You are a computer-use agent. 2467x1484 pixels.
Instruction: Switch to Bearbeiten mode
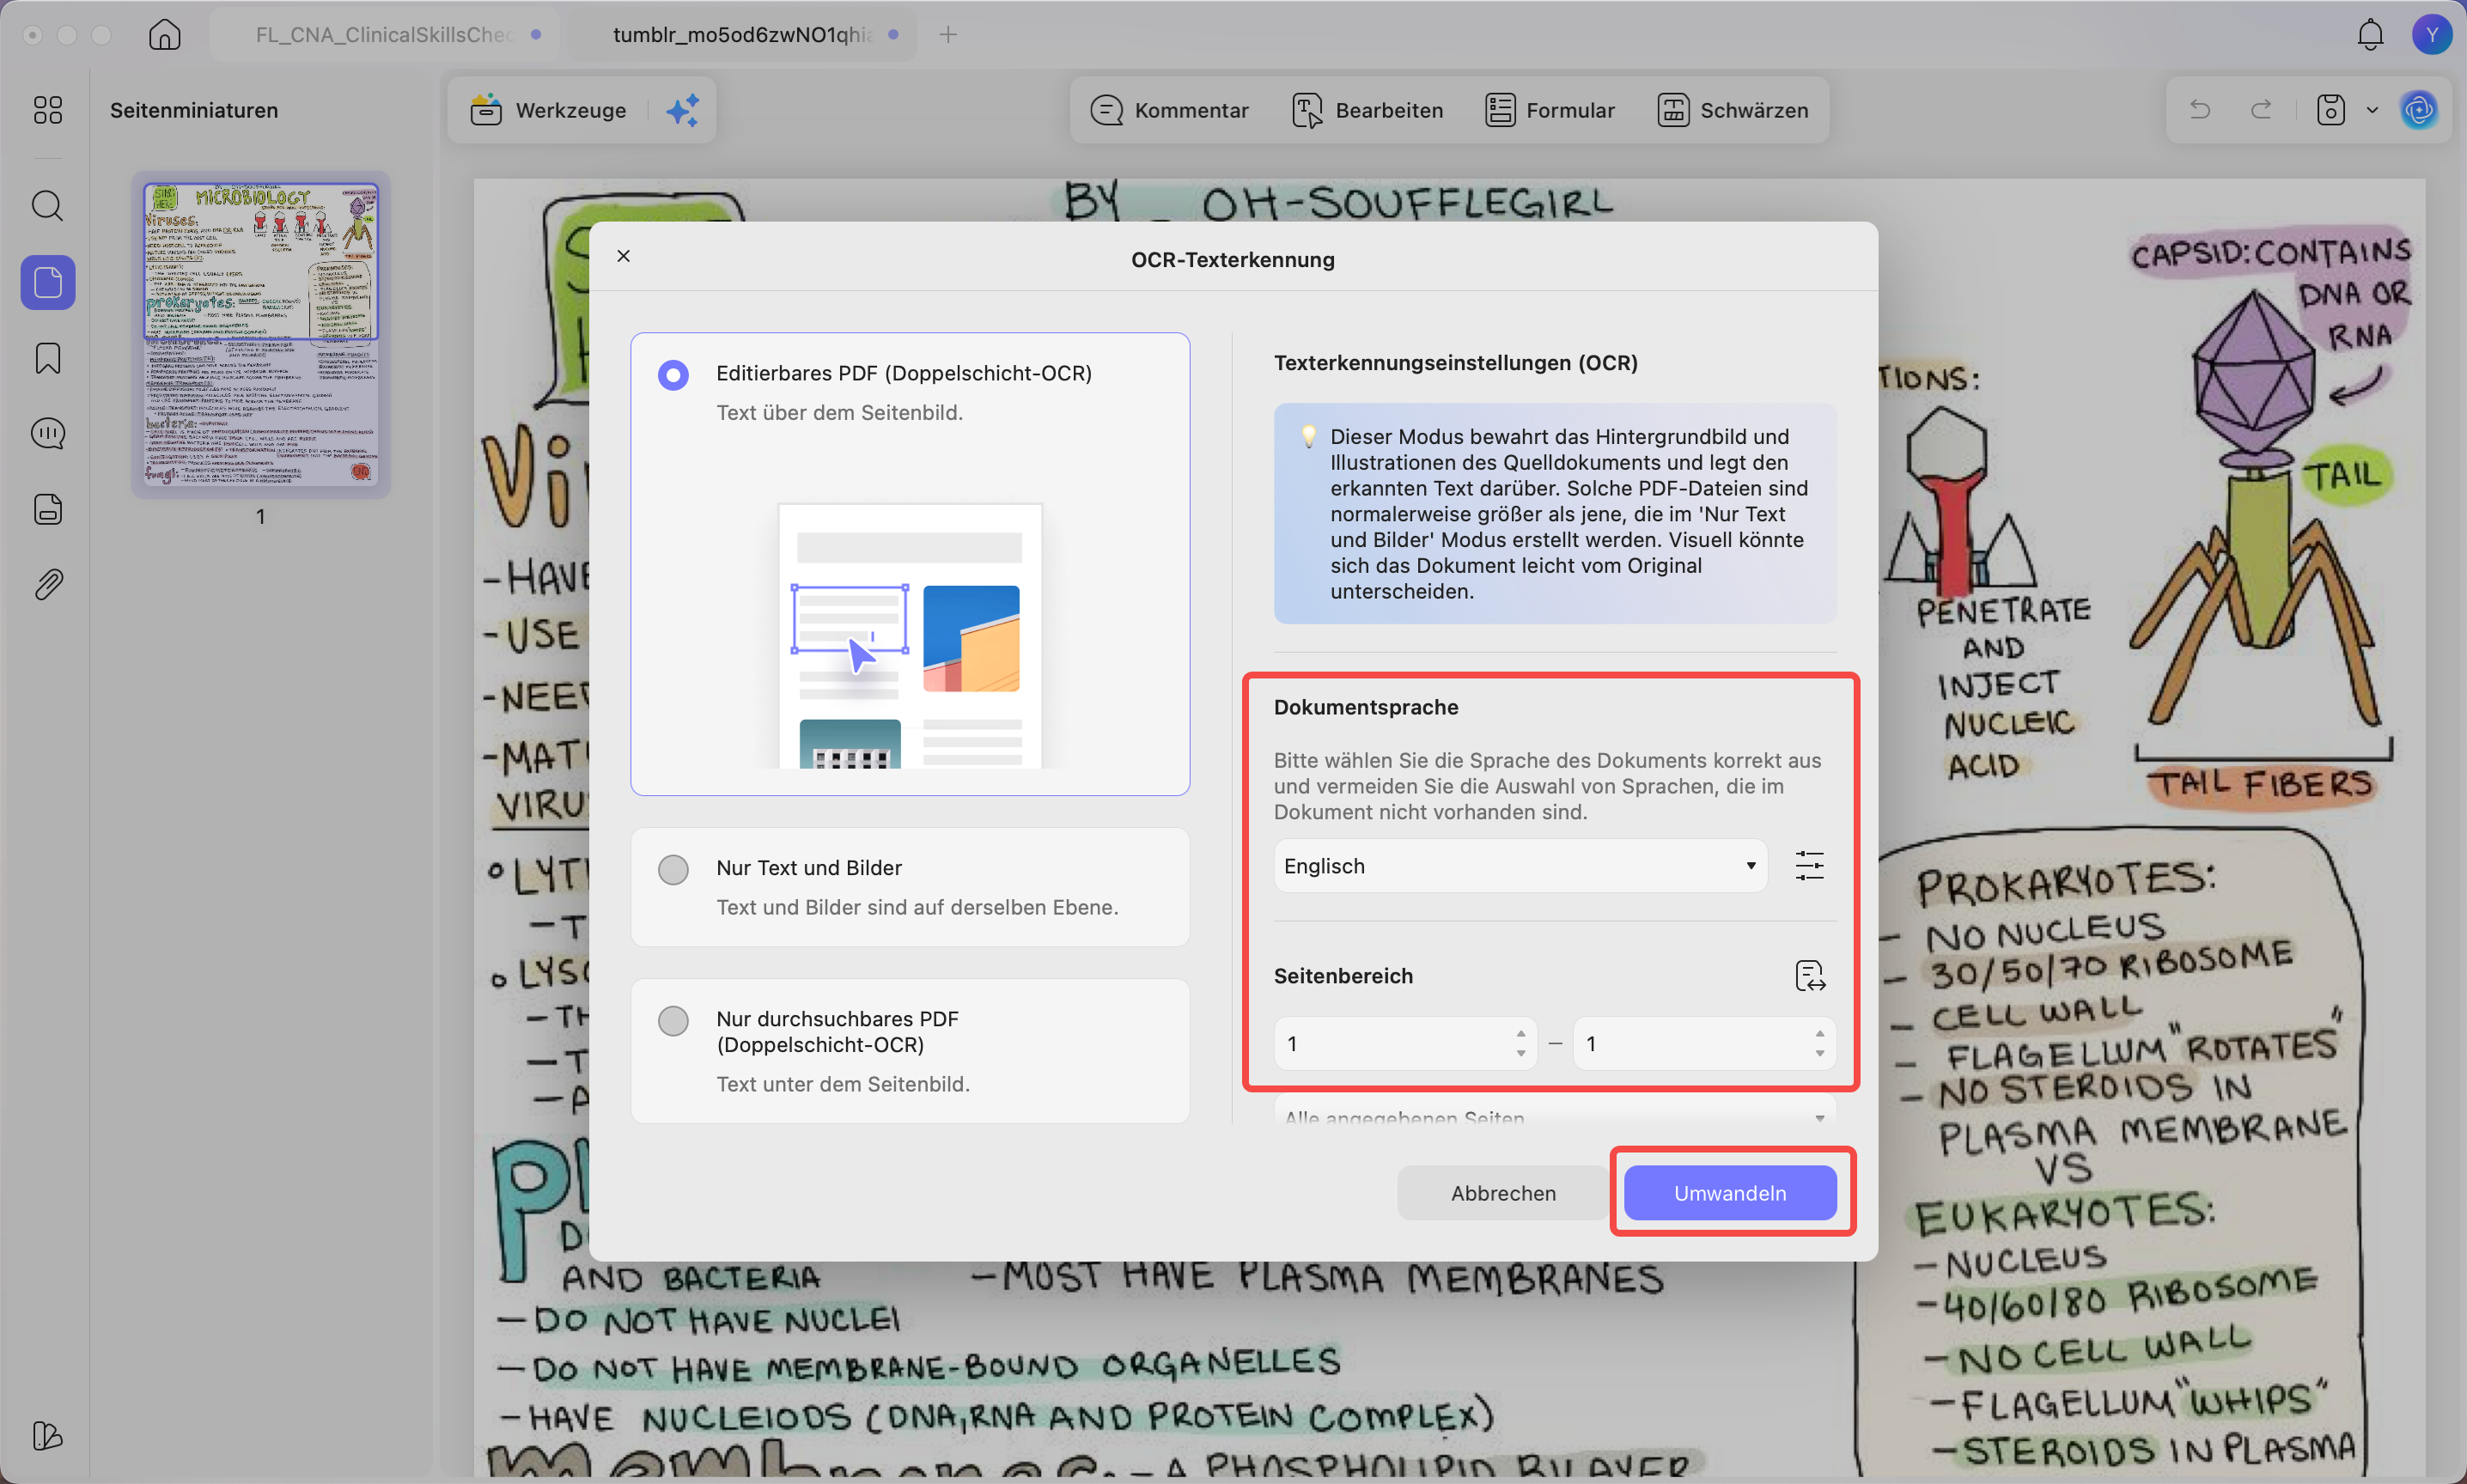point(1367,110)
